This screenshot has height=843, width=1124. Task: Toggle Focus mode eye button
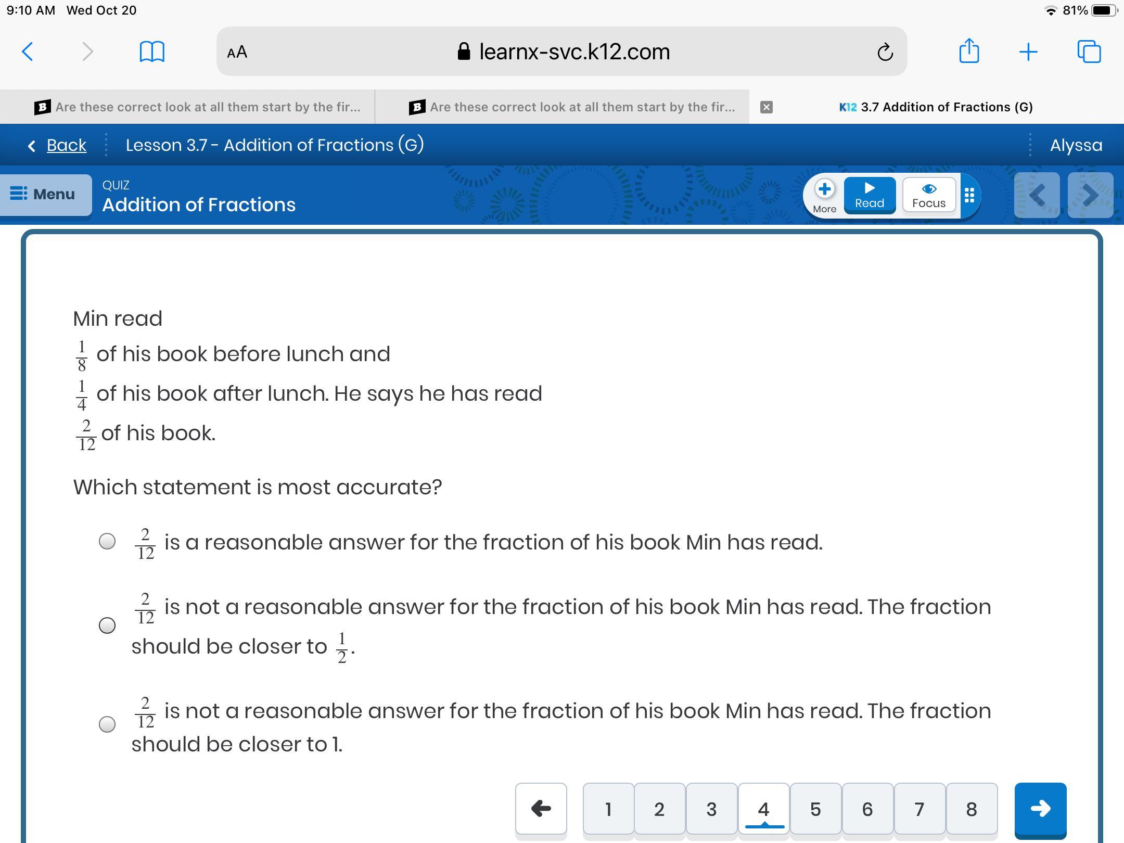tap(929, 195)
